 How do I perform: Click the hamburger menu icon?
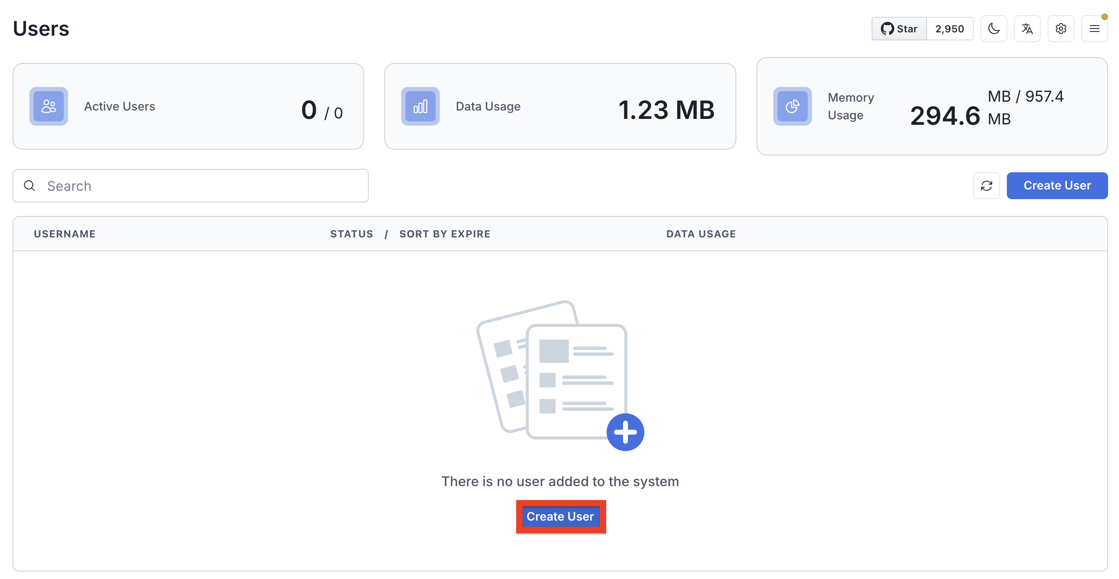tap(1095, 29)
